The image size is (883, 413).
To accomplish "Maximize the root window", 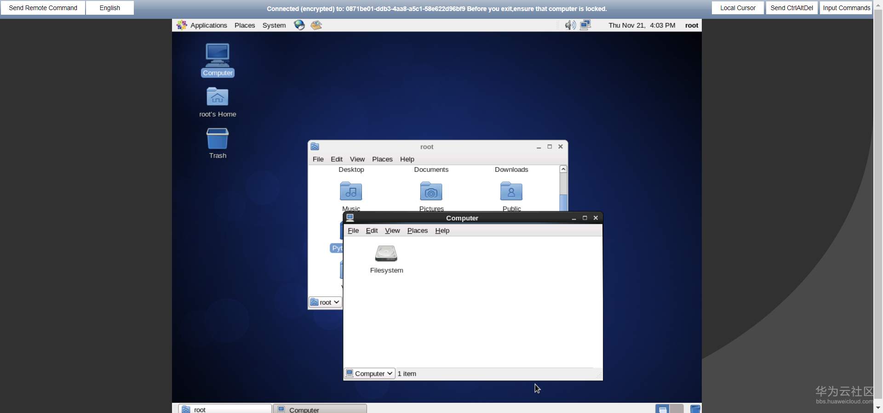I will (x=550, y=147).
